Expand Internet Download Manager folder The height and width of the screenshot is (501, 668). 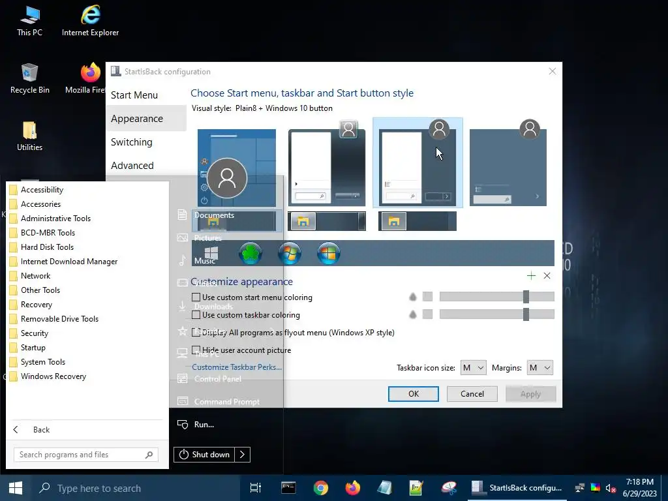(69, 261)
